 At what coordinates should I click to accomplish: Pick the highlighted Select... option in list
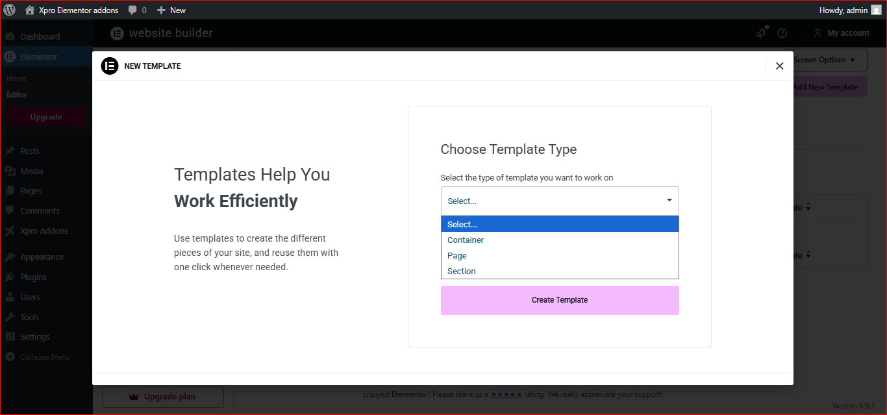click(462, 225)
